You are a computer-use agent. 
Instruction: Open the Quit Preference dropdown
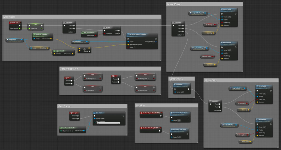(108, 123)
